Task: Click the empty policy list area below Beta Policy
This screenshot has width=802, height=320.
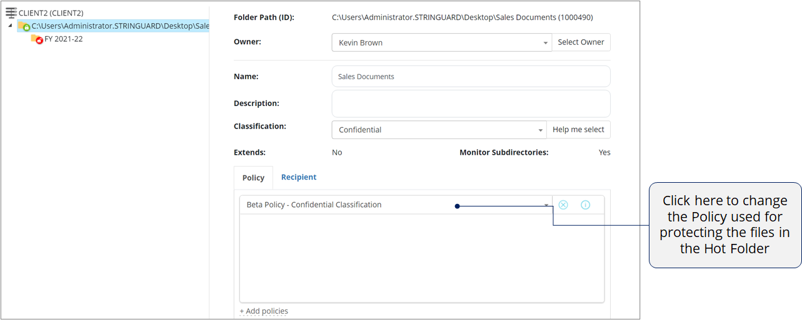Action: coord(422,258)
